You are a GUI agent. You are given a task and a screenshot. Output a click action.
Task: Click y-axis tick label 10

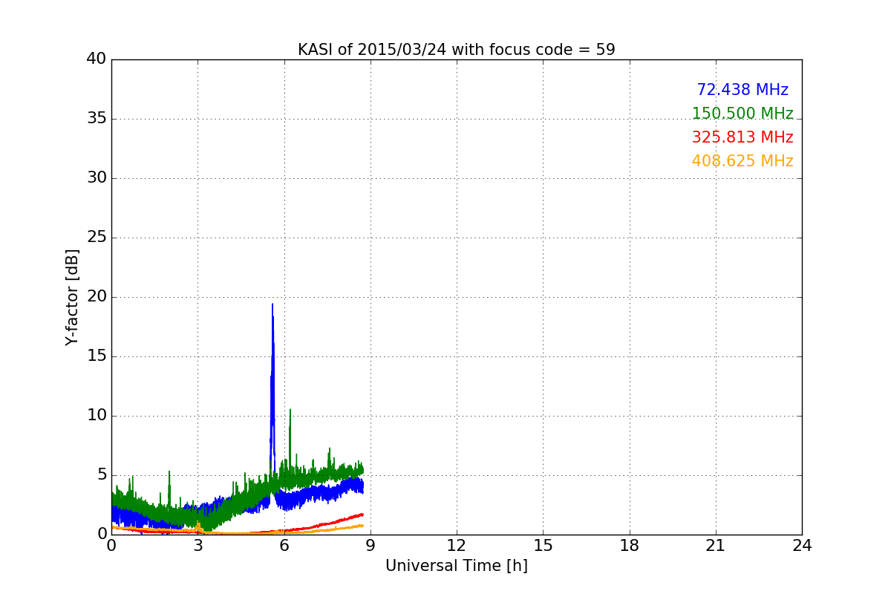pos(97,416)
